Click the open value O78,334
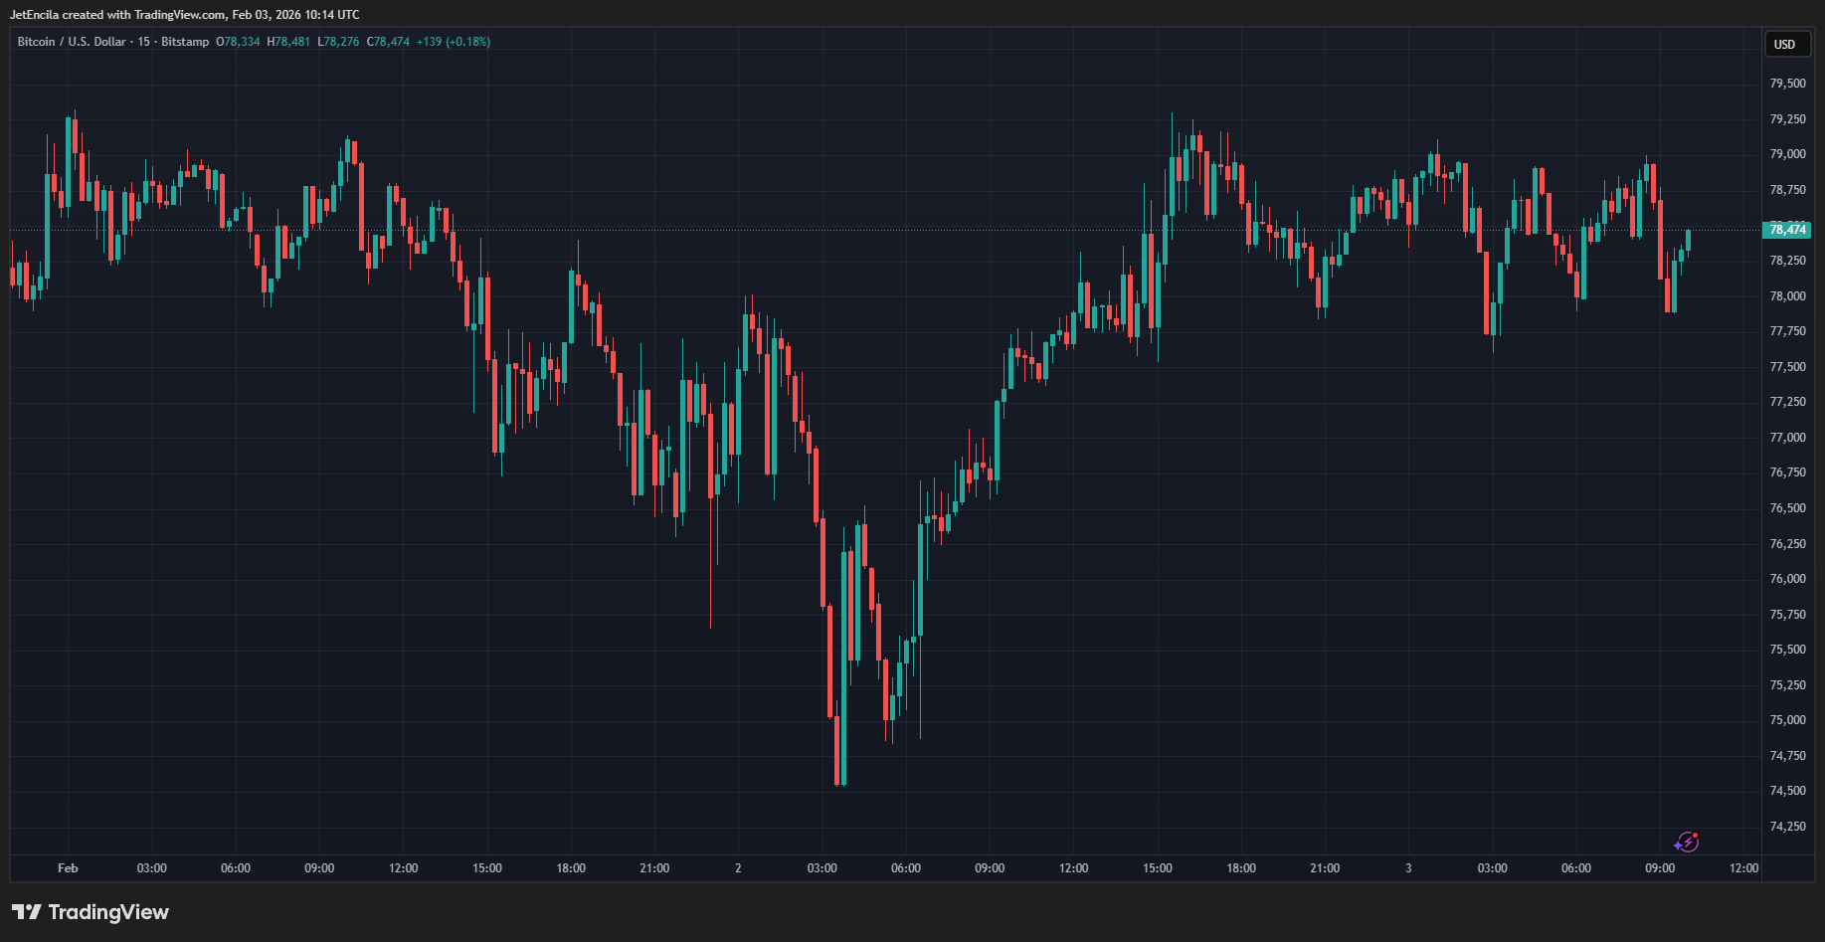The image size is (1825, 942). [x=238, y=42]
